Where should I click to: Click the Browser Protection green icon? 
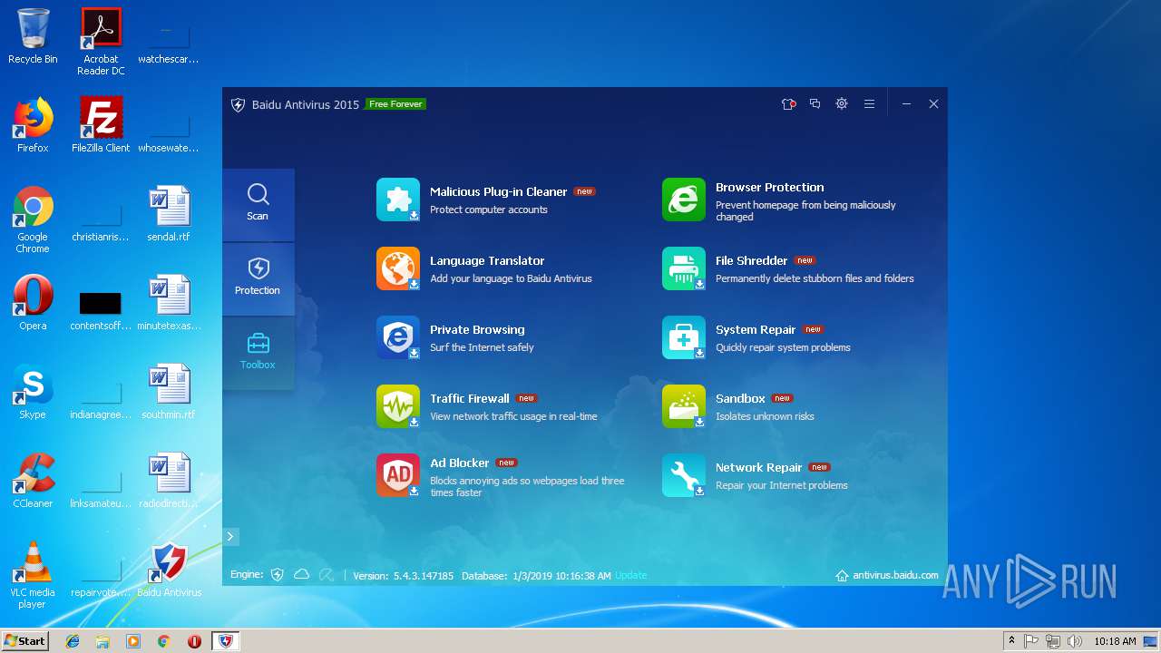[x=684, y=200]
